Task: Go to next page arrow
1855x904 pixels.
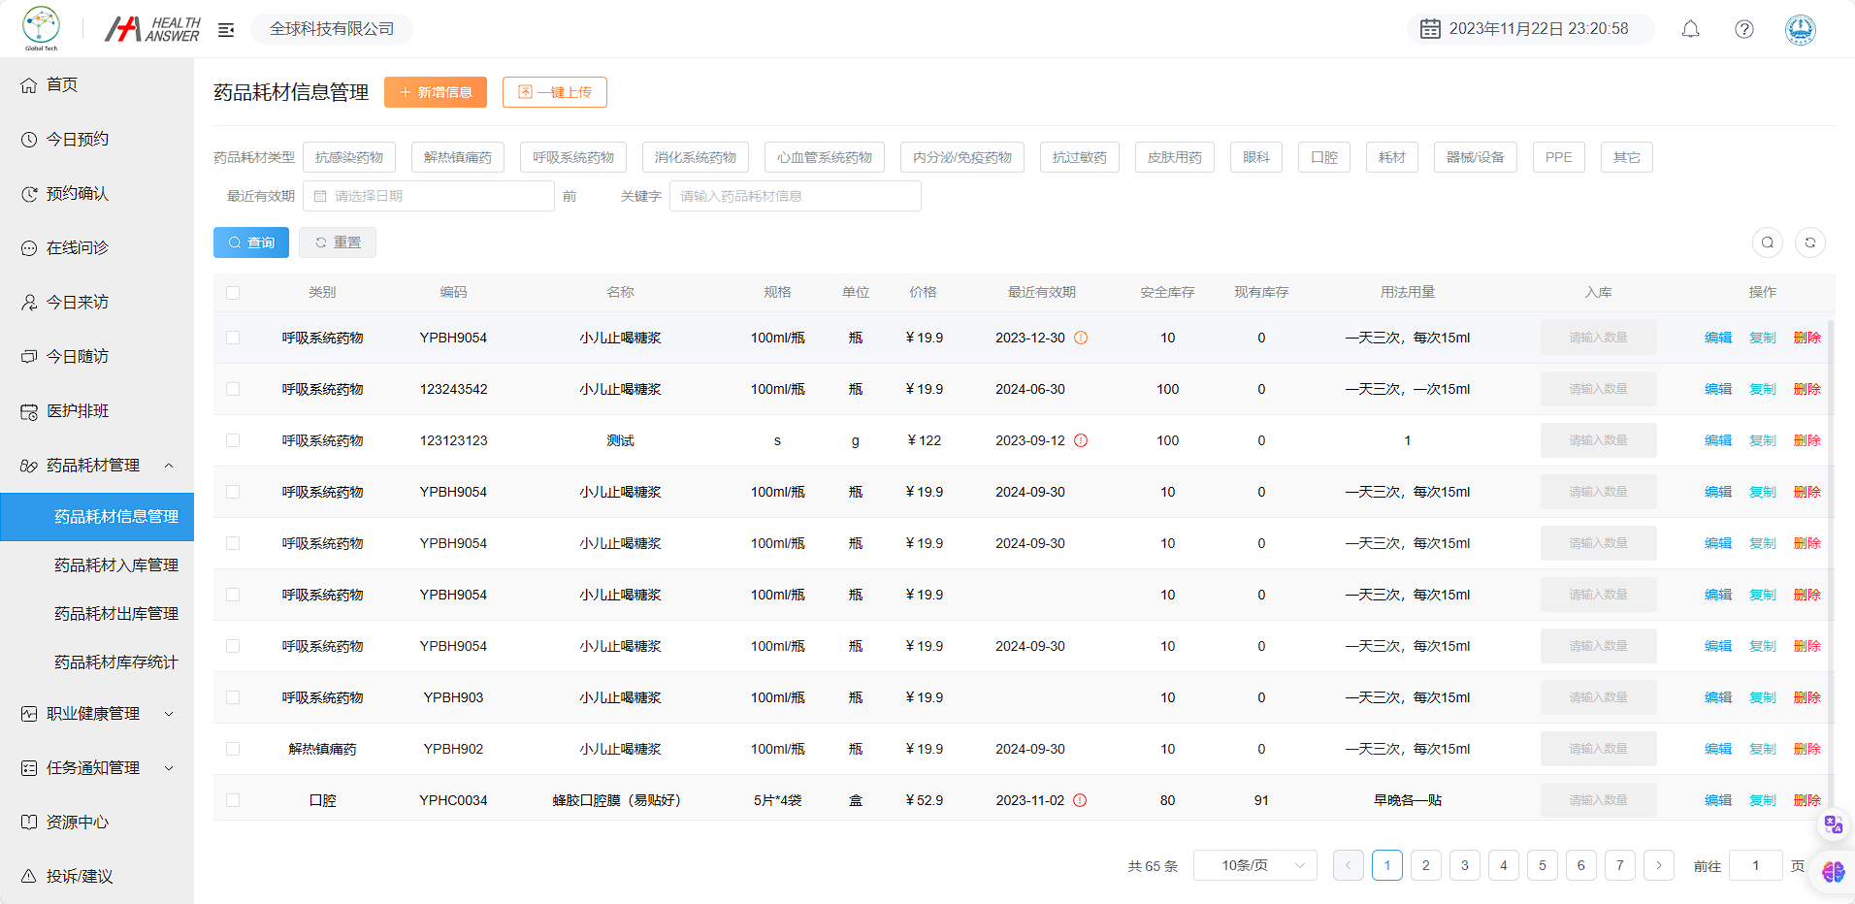Action: 1659,865
